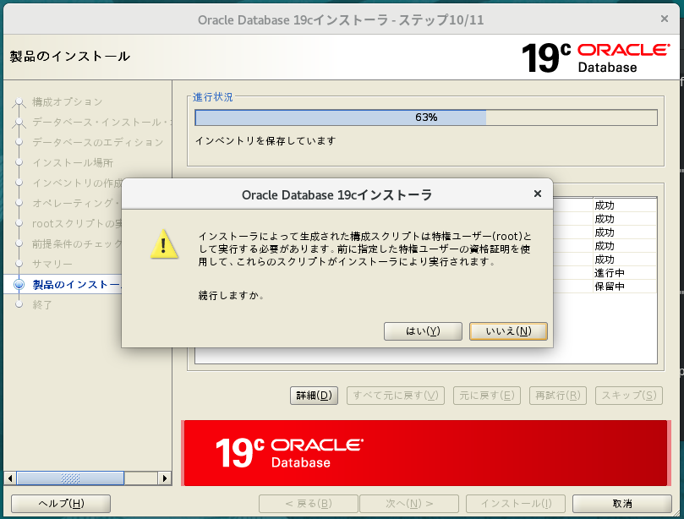Cancel the install via 取消 button

[x=622, y=504]
